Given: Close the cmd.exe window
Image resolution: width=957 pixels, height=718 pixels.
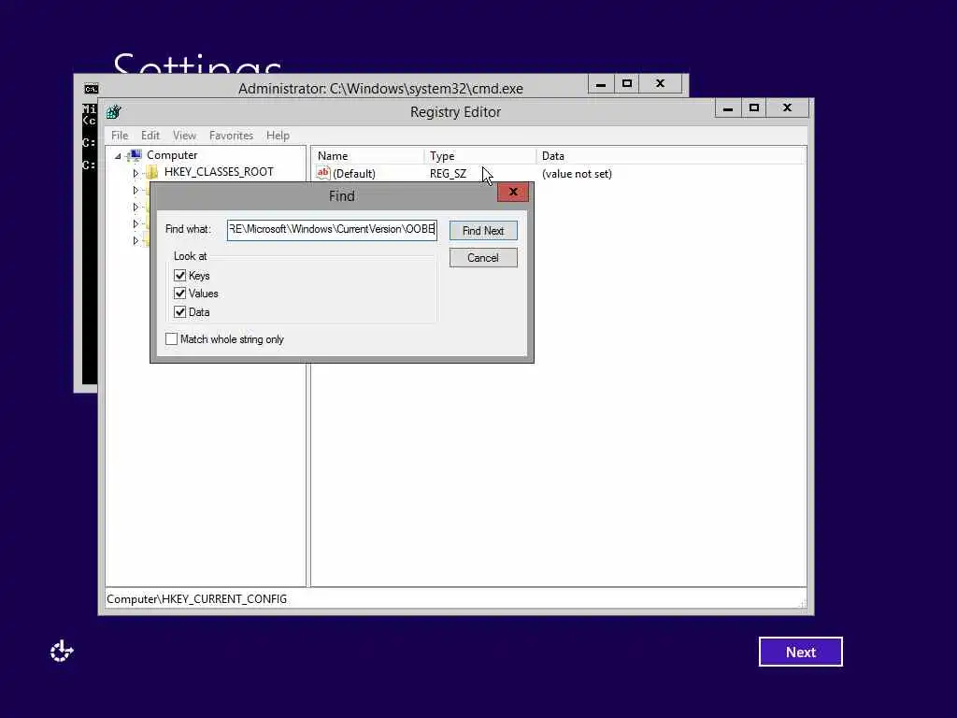Looking at the screenshot, I should (661, 84).
